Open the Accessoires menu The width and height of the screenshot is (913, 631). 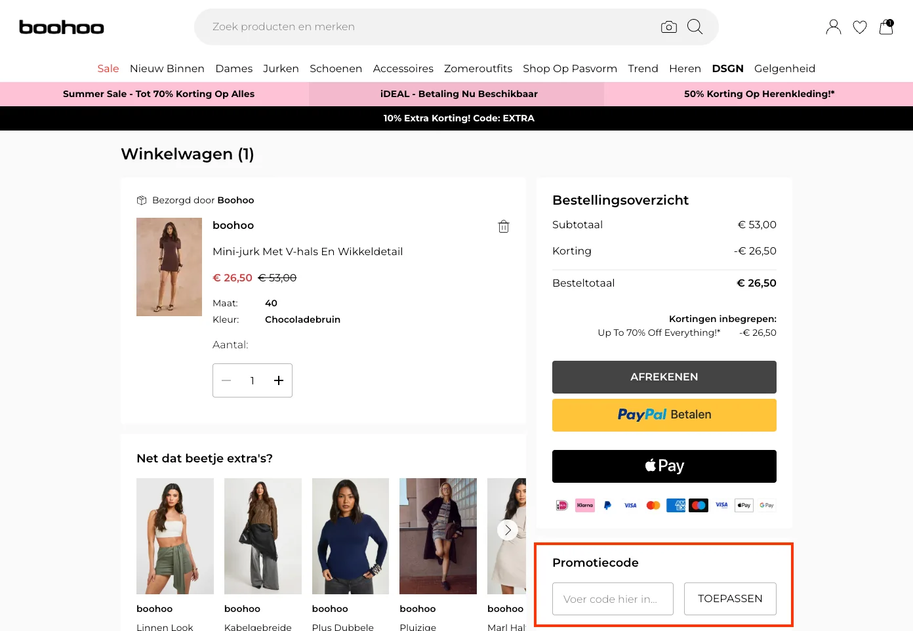pyautogui.click(x=403, y=68)
